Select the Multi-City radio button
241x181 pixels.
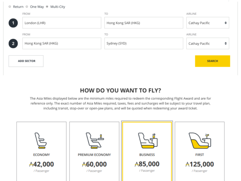(x=47, y=7)
